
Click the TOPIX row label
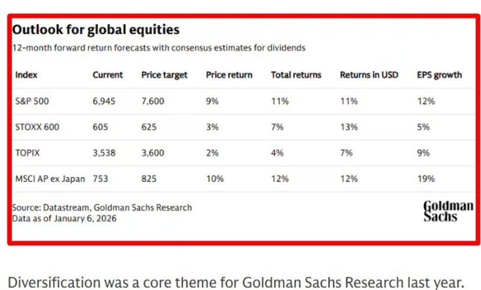point(28,153)
